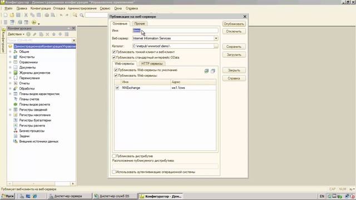Screen dimensions: 356x200
Task: Click the magnifier search toolbar icon
Action: 82,15
